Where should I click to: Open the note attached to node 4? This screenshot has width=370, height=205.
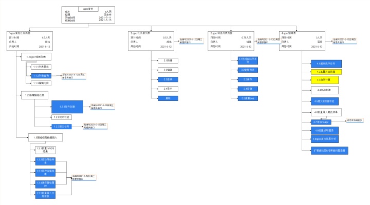(x=345, y=41)
